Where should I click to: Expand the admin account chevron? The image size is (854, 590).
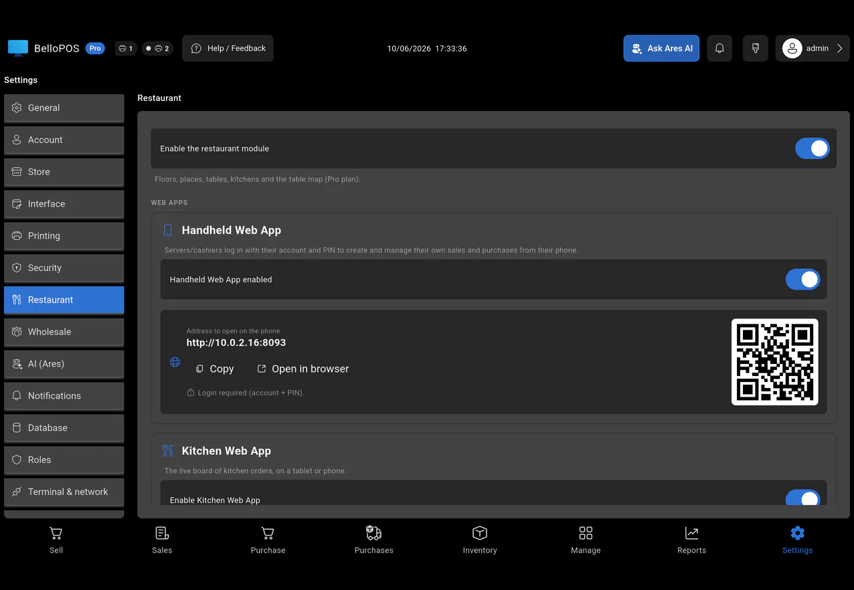click(840, 48)
